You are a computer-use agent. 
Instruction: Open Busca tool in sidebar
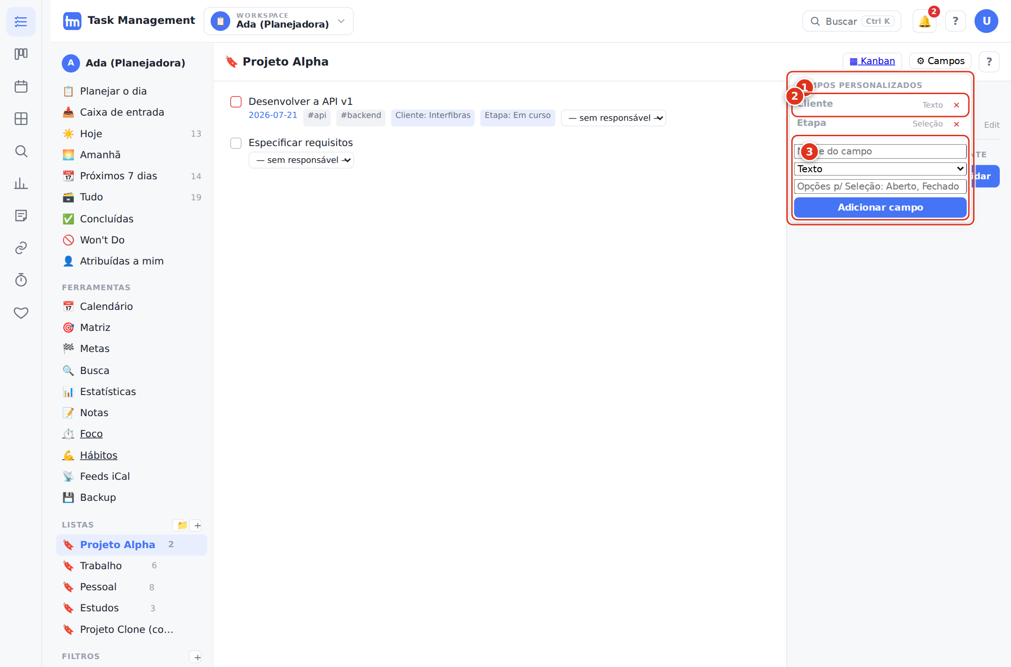point(132,370)
